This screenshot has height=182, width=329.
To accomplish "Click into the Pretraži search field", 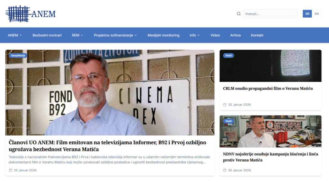I will (x=270, y=14).
